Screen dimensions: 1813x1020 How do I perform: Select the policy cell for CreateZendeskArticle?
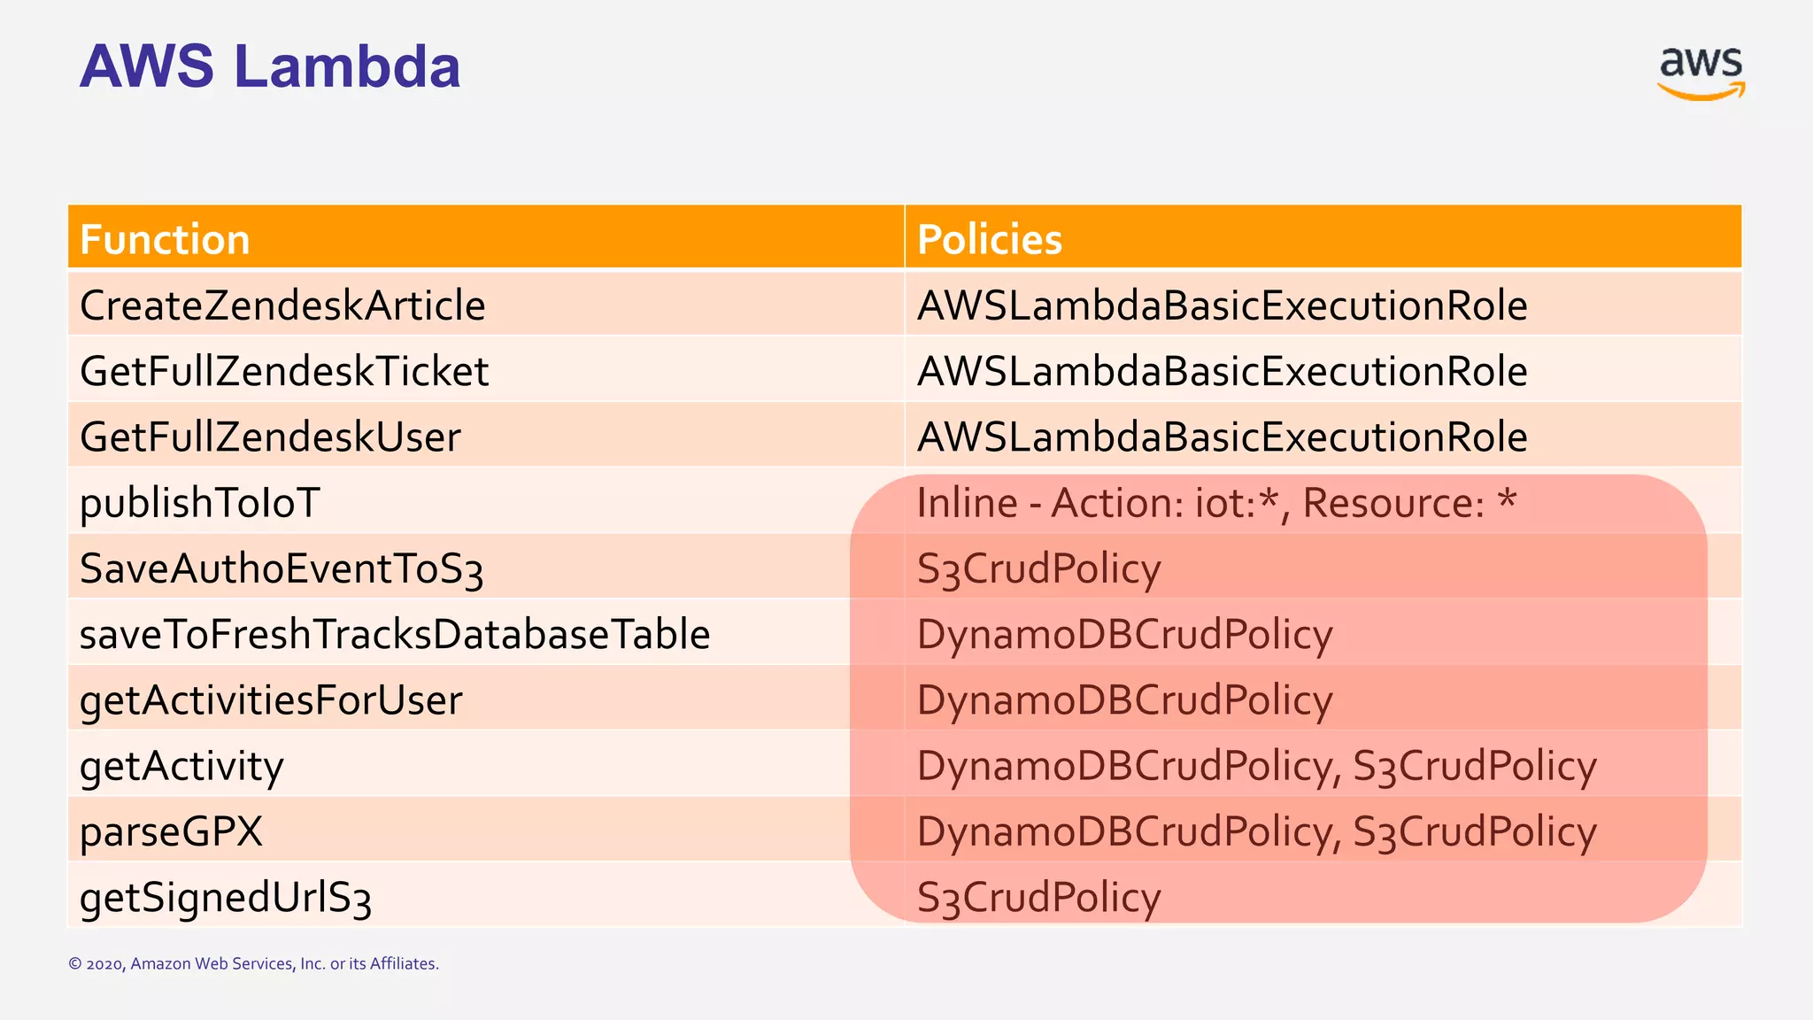(x=1222, y=305)
